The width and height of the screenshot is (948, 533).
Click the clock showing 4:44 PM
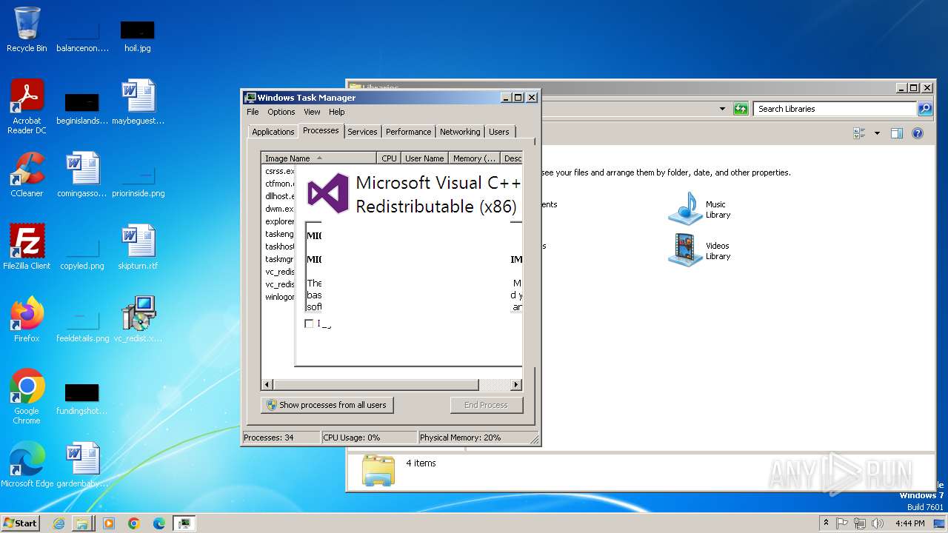909,523
